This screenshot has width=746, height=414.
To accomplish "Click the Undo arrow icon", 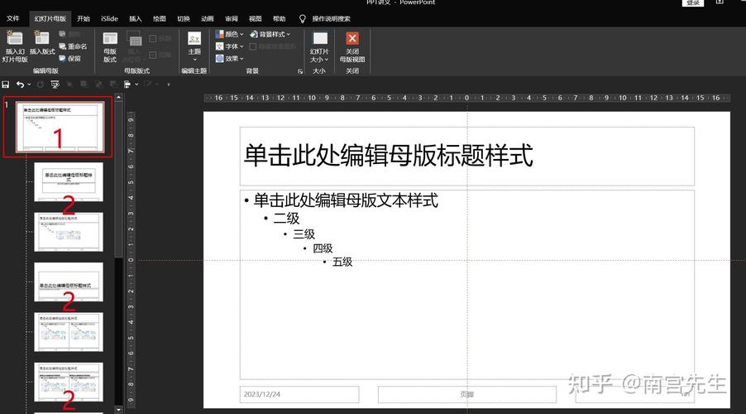I will pyautogui.click(x=20, y=84).
